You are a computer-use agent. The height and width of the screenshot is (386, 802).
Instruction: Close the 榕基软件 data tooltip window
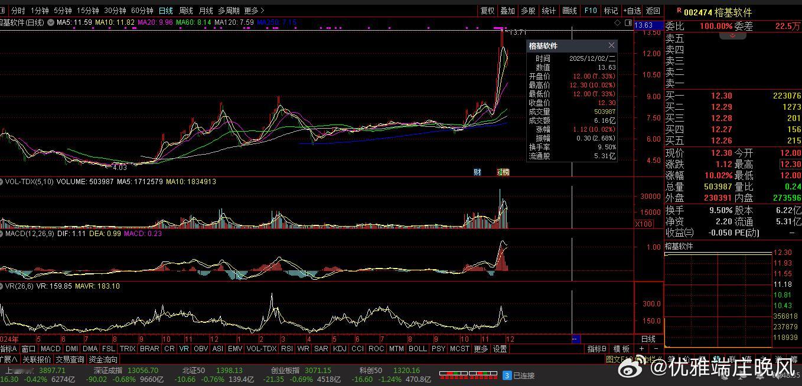(611, 45)
